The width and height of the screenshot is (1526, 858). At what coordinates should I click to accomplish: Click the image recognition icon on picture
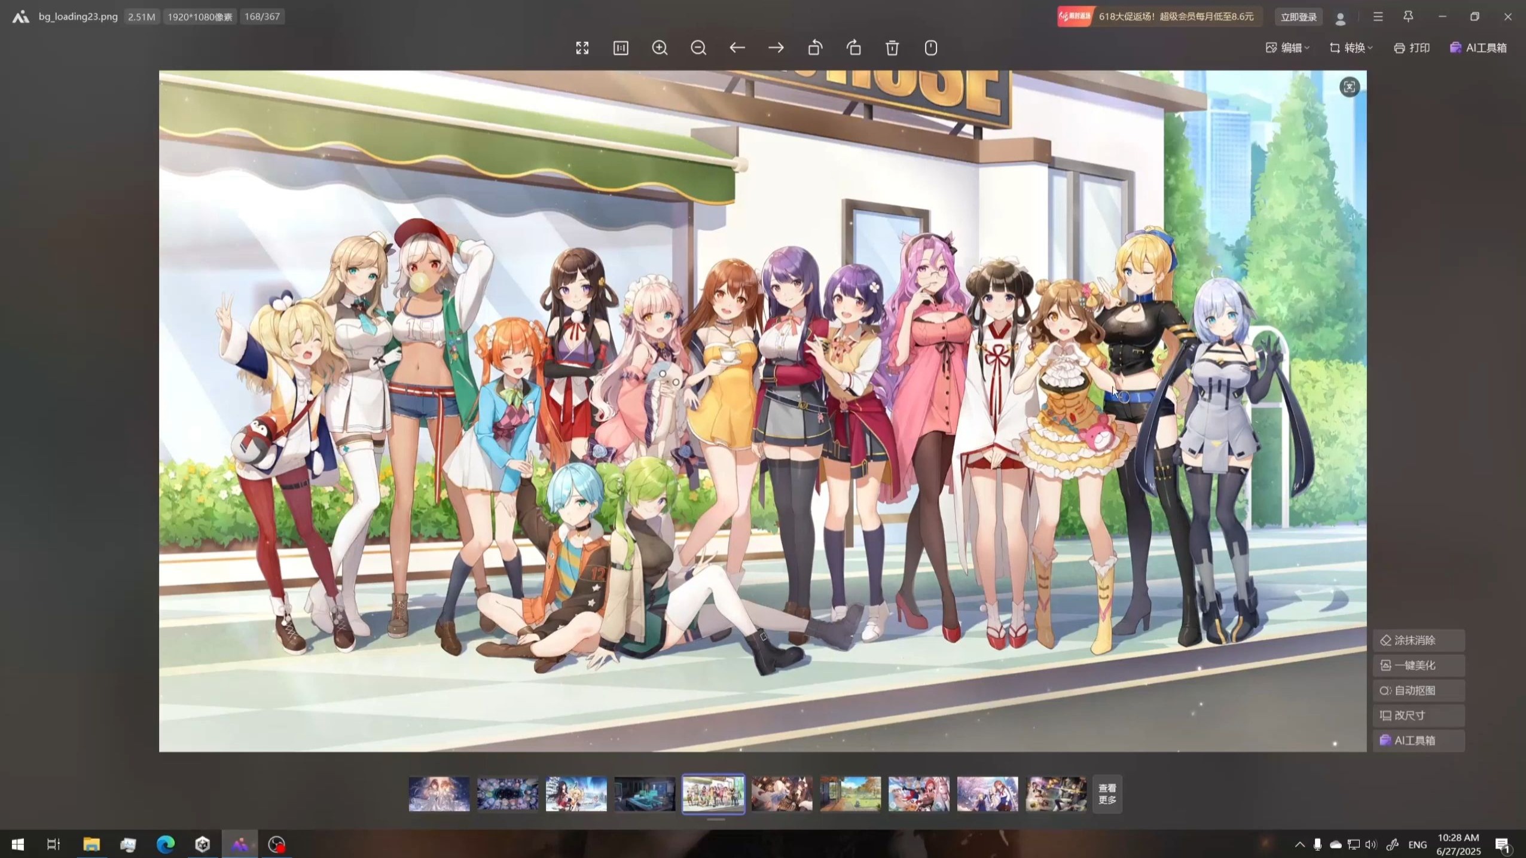1349,87
